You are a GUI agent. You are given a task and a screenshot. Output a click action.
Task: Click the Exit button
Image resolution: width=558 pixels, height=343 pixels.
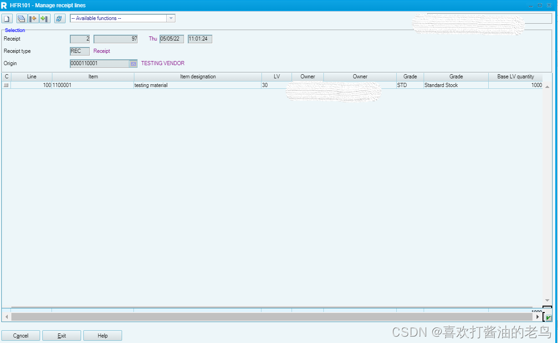pyautogui.click(x=61, y=335)
